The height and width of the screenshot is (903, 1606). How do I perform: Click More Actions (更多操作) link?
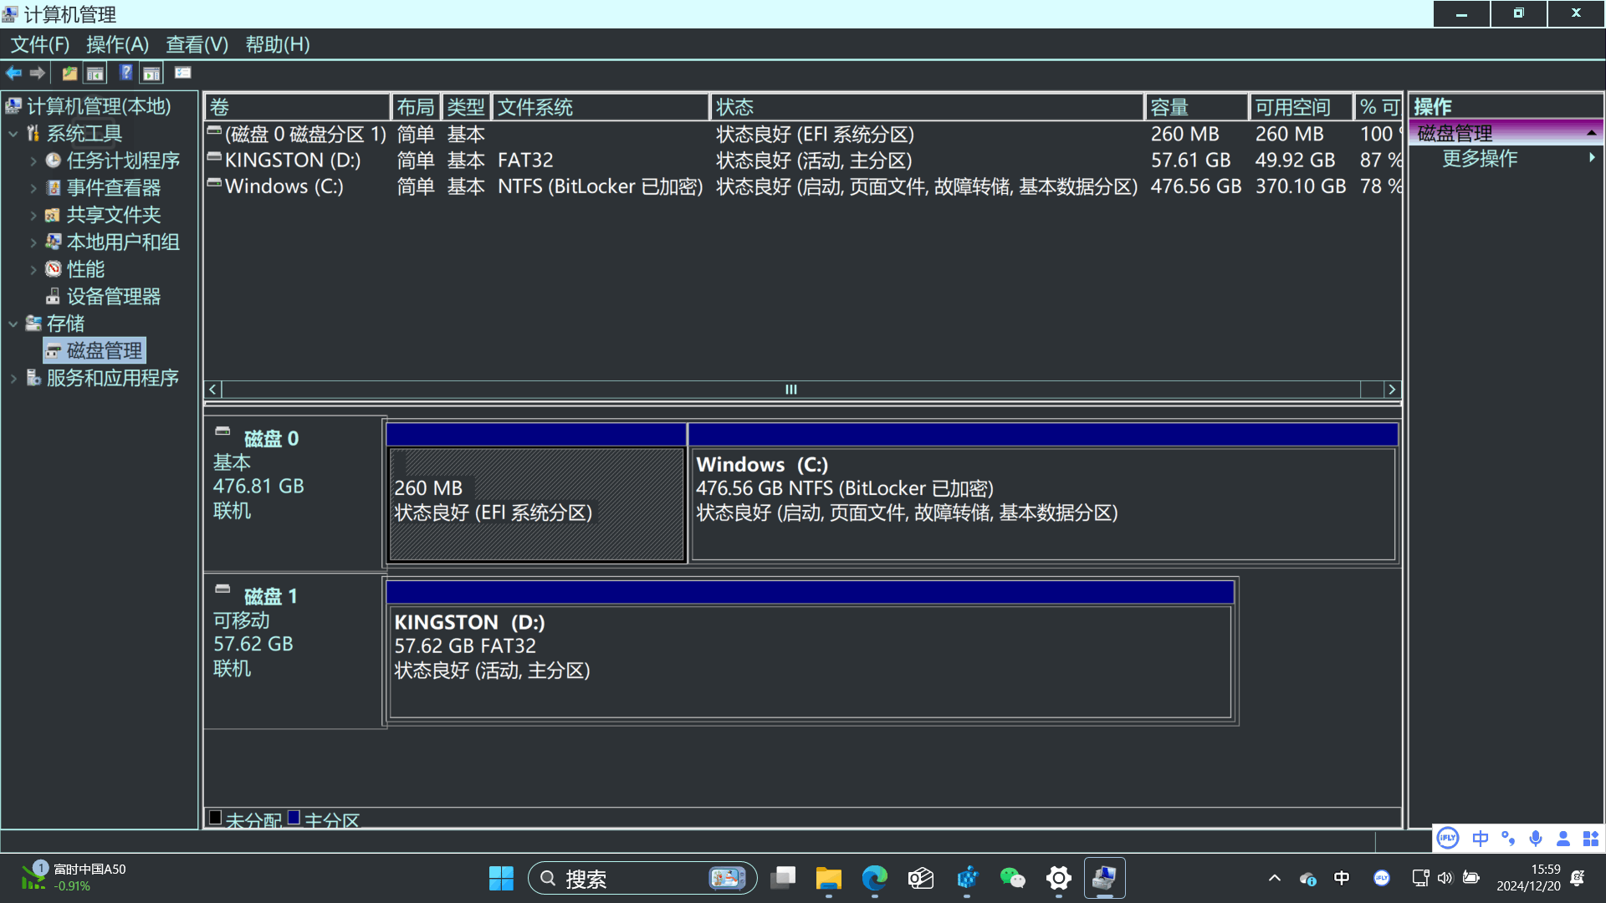coord(1479,159)
